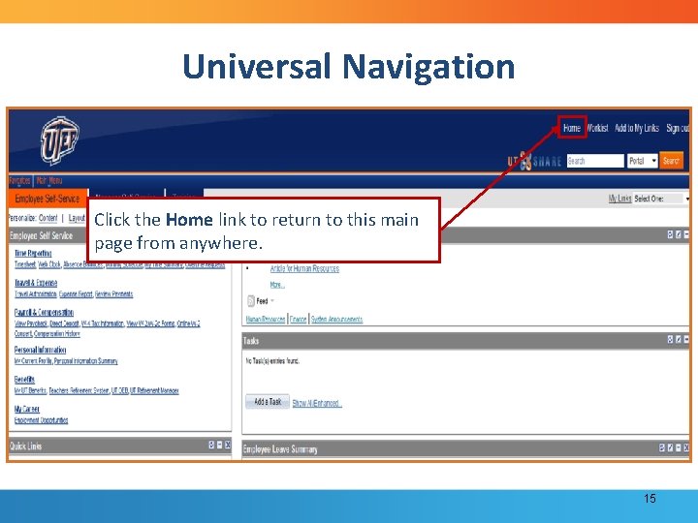Refresh the Quick Links pagelet
This screenshot has height=523, width=698.
tap(212, 445)
